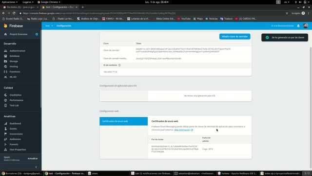The width and height of the screenshot is (312, 176).
Task: Open project settings gear icon
Action: point(37,34)
